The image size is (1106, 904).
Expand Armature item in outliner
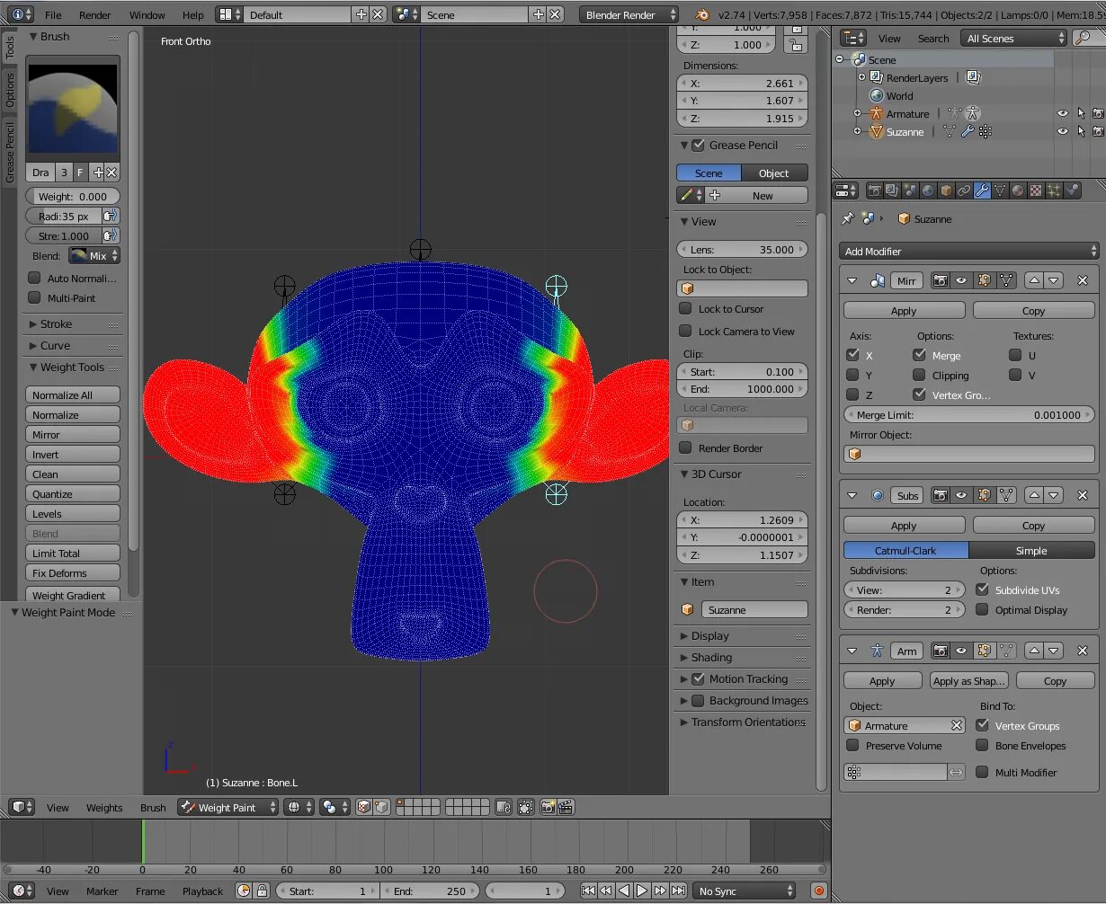coord(857,113)
